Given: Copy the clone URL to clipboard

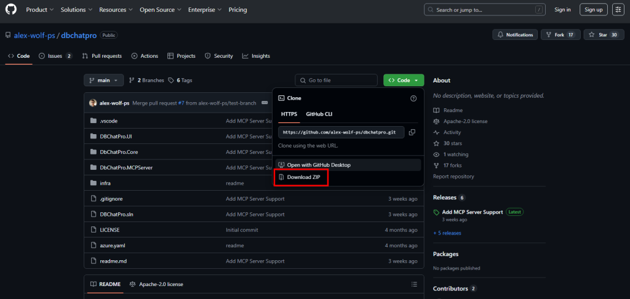Looking at the screenshot, I should point(412,132).
